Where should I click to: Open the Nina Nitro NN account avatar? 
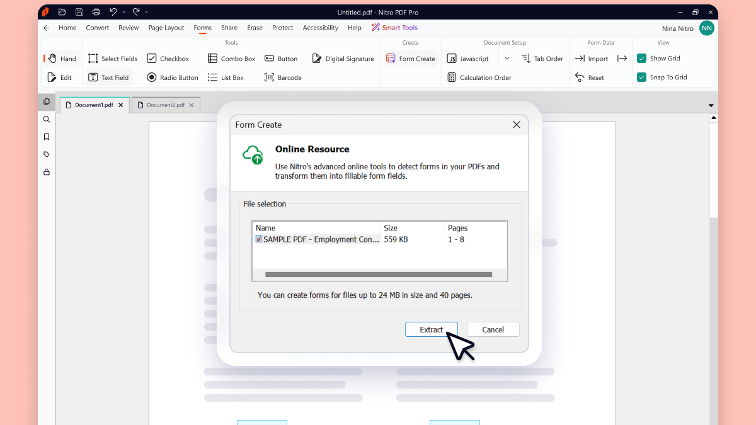(707, 28)
